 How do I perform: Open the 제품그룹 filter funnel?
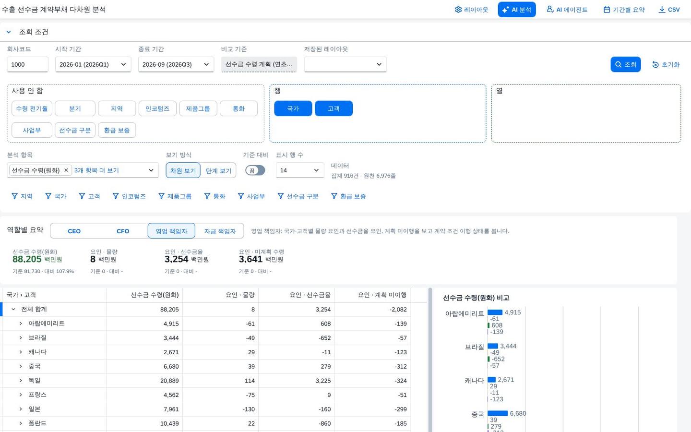tap(161, 196)
